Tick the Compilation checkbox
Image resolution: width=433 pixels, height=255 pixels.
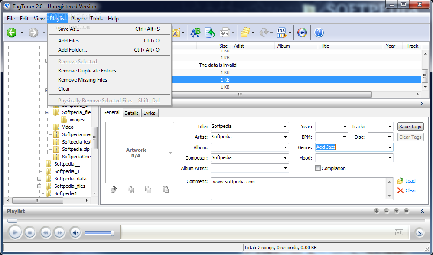click(x=318, y=168)
